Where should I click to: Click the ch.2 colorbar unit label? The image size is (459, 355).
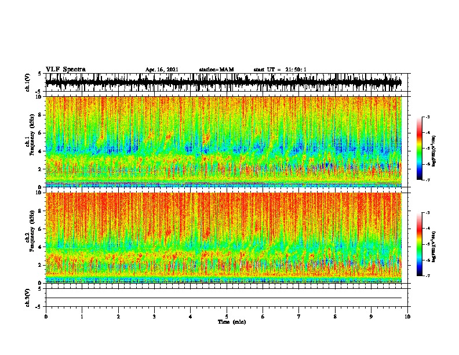(x=434, y=247)
